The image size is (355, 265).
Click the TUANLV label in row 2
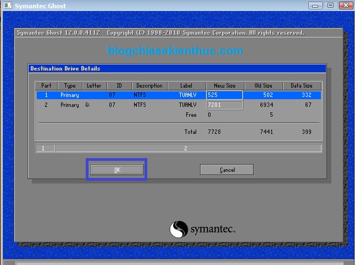tap(188, 105)
